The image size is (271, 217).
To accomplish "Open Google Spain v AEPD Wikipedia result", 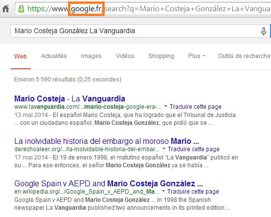I will tap(109, 183).
